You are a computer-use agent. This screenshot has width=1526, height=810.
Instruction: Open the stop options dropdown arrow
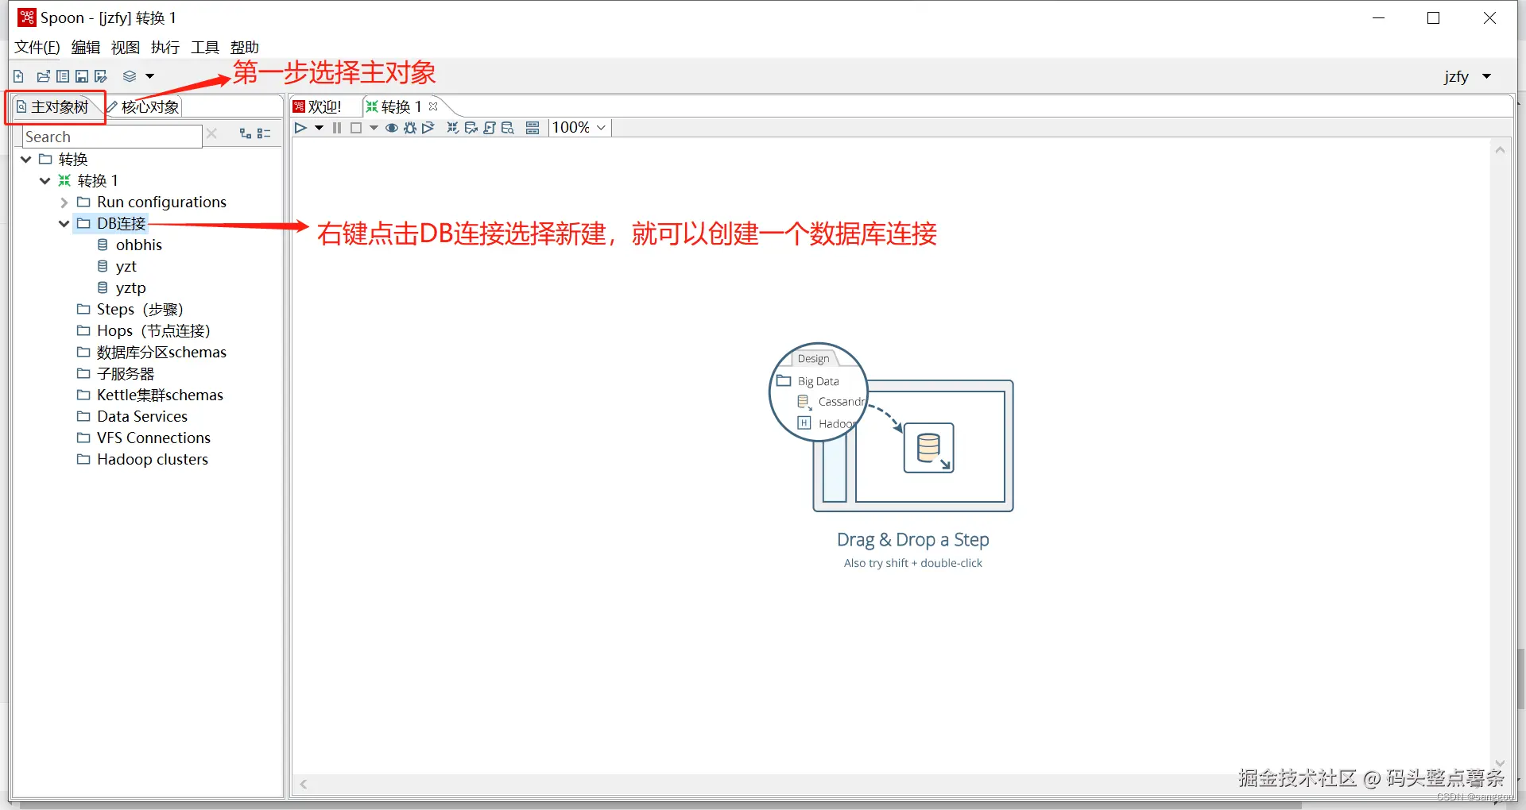(x=374, y=128)
